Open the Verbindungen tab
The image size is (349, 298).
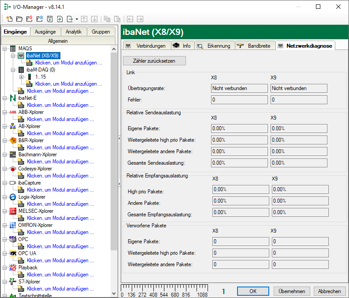click(147, 46)
